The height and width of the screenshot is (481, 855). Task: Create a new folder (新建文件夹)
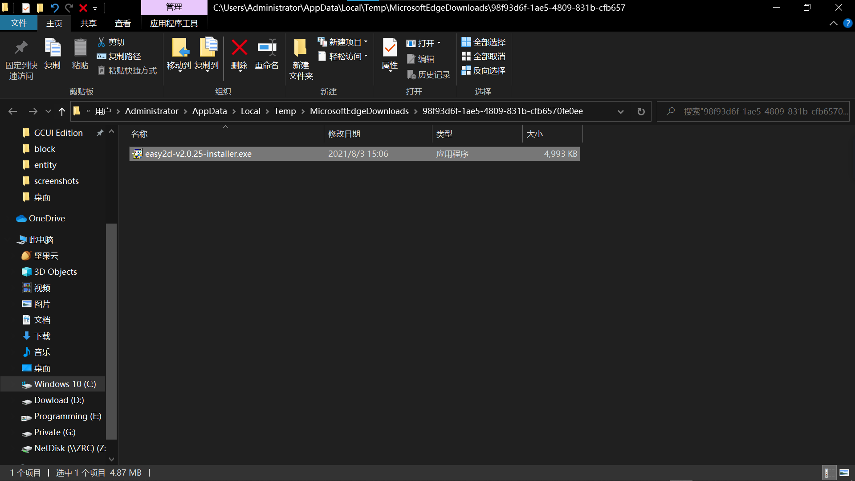(x=301, y=58)
